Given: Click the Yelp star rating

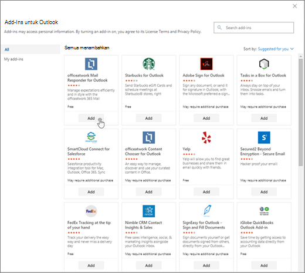Looking at the screenshot, I should (x=189, y=154).
